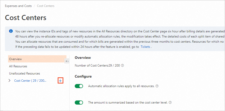Click the Cost Centers breadcrumb item

coord(46,6)
